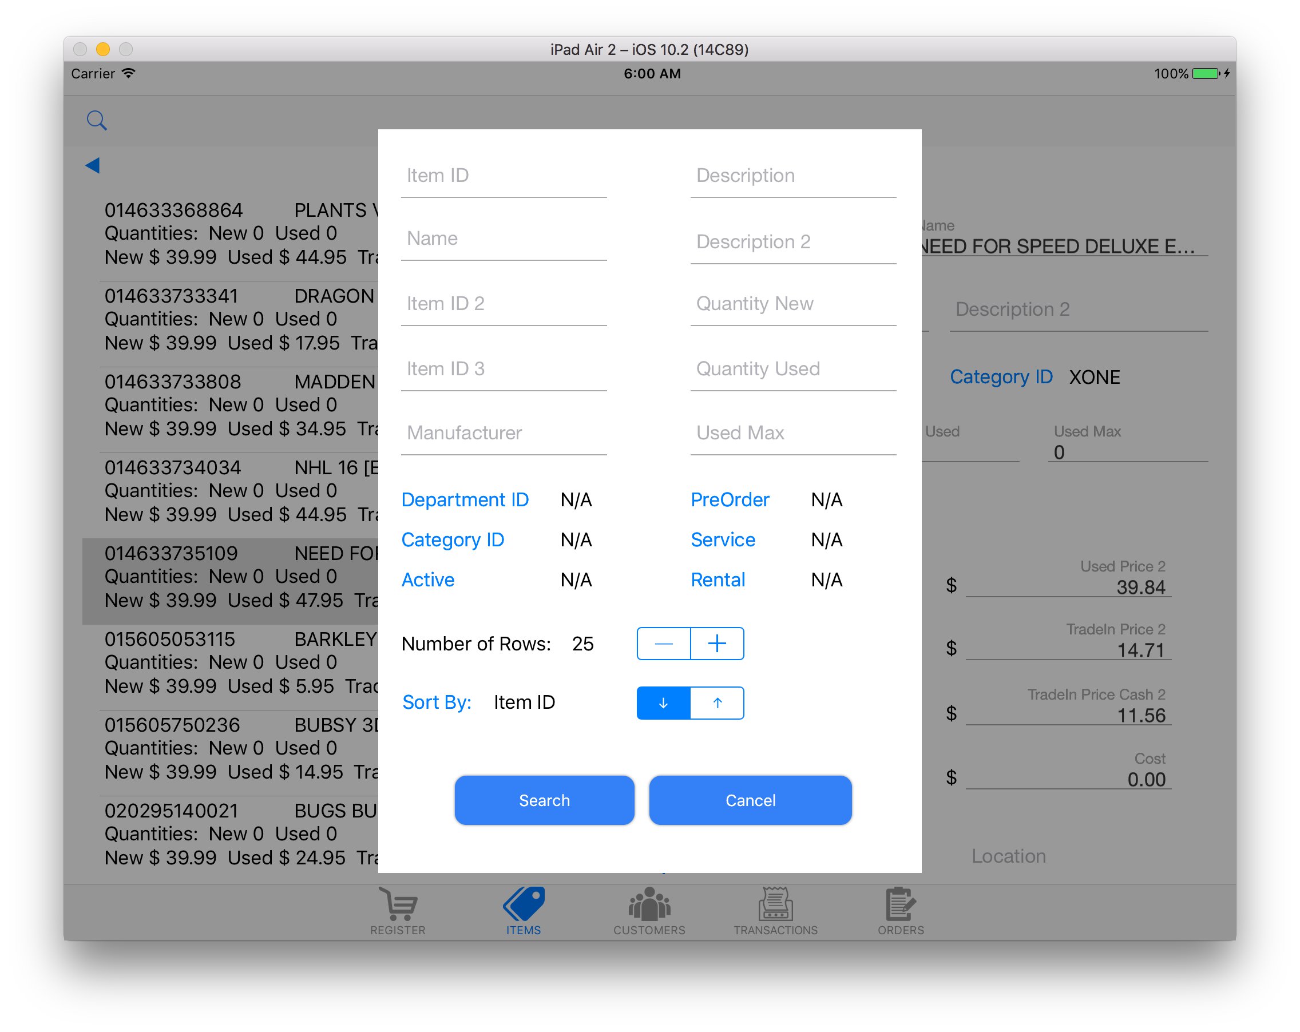This screenshot has width=1300, height=1032.
Task: Open the Customers people tab
Action: coord(649,910)
